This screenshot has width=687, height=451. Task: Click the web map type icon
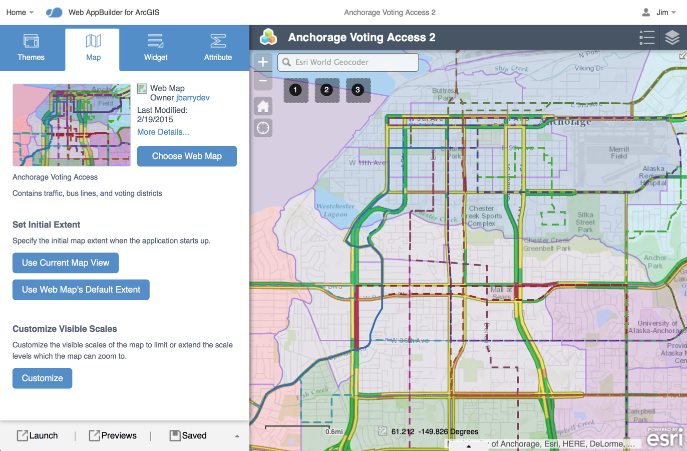[x=142, y=89]
